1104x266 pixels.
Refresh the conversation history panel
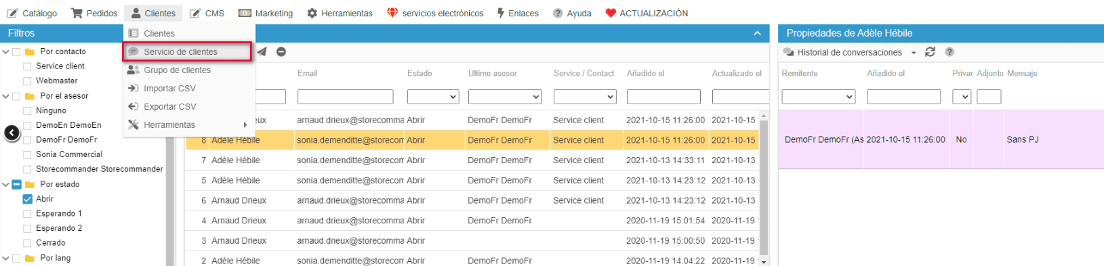point(930,52)
